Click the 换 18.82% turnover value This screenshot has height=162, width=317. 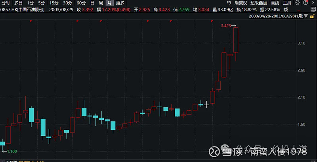coord(246,10)
